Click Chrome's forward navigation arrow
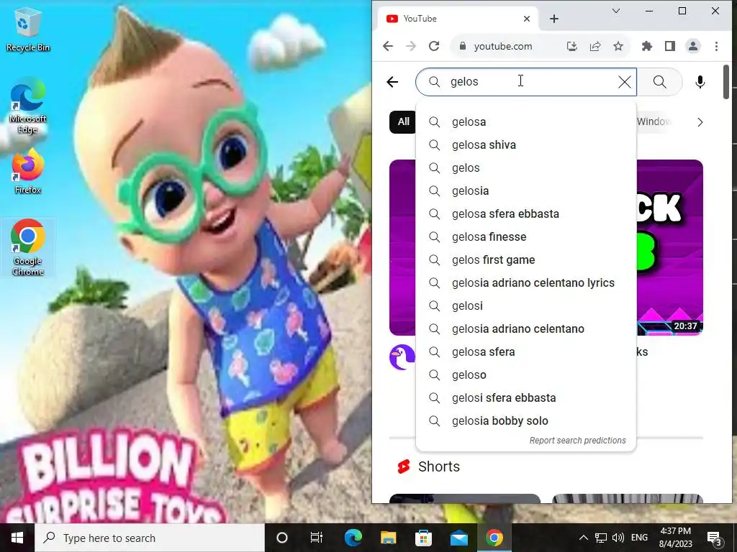This screenshot has width=737, height=552. (411, 46)
